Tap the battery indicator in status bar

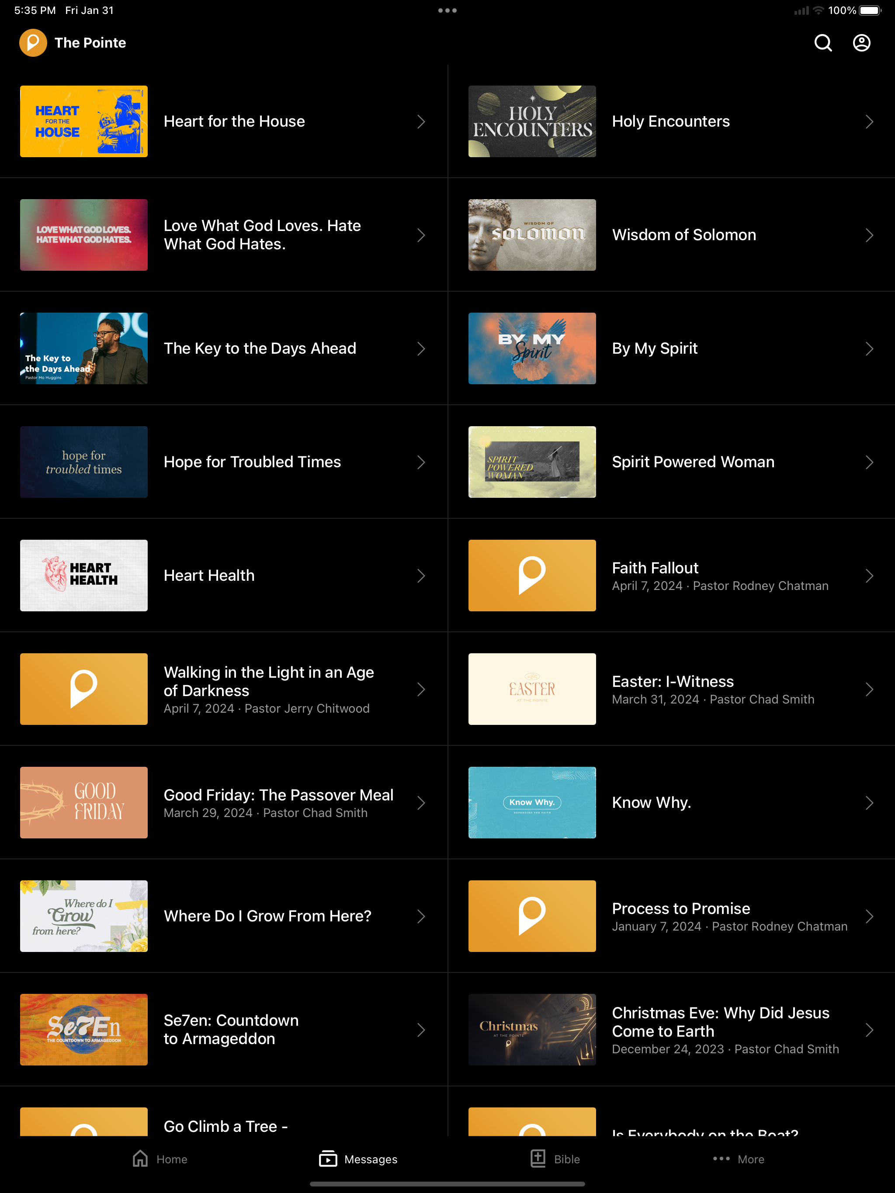[x=870, y=10]
